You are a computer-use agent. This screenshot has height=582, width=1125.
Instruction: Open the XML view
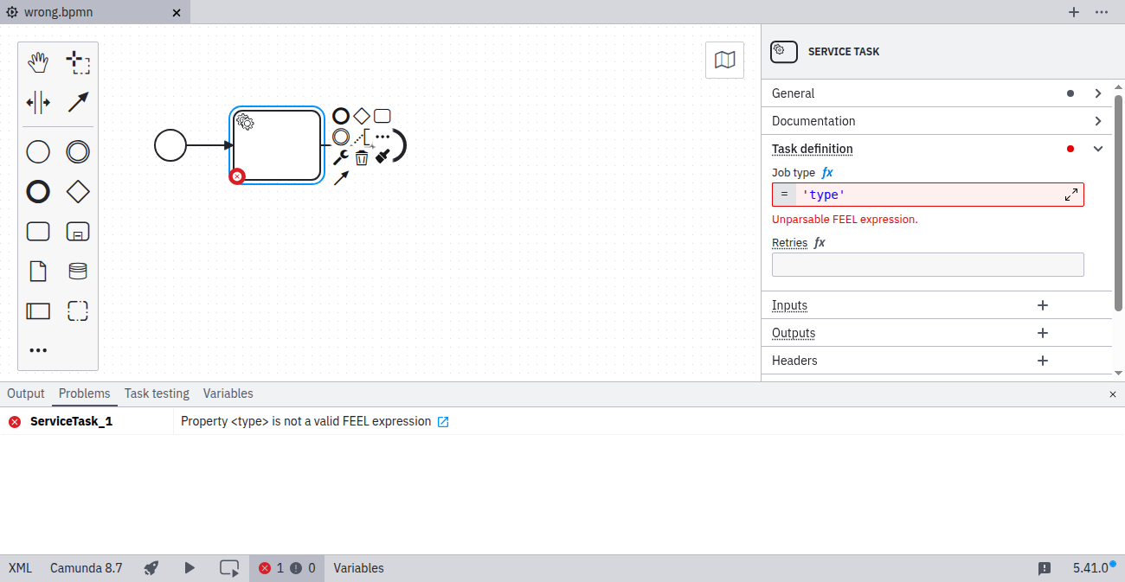[x=20, y=568]
